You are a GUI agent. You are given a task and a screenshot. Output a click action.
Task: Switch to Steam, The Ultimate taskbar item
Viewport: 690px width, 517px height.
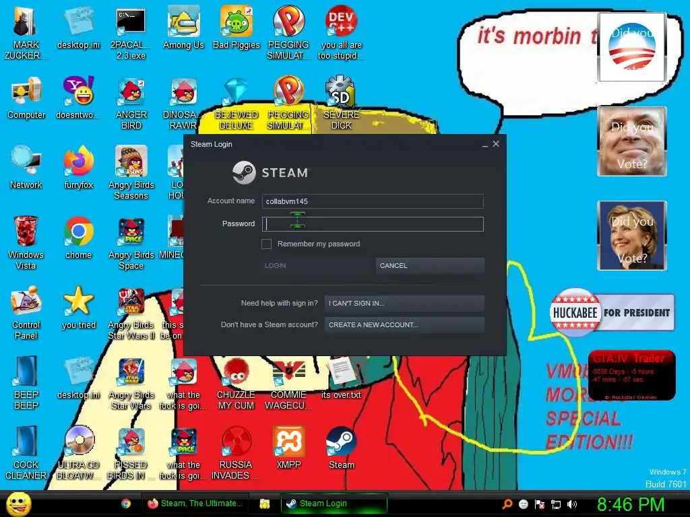pyautogui.click(x=195, y=504)
